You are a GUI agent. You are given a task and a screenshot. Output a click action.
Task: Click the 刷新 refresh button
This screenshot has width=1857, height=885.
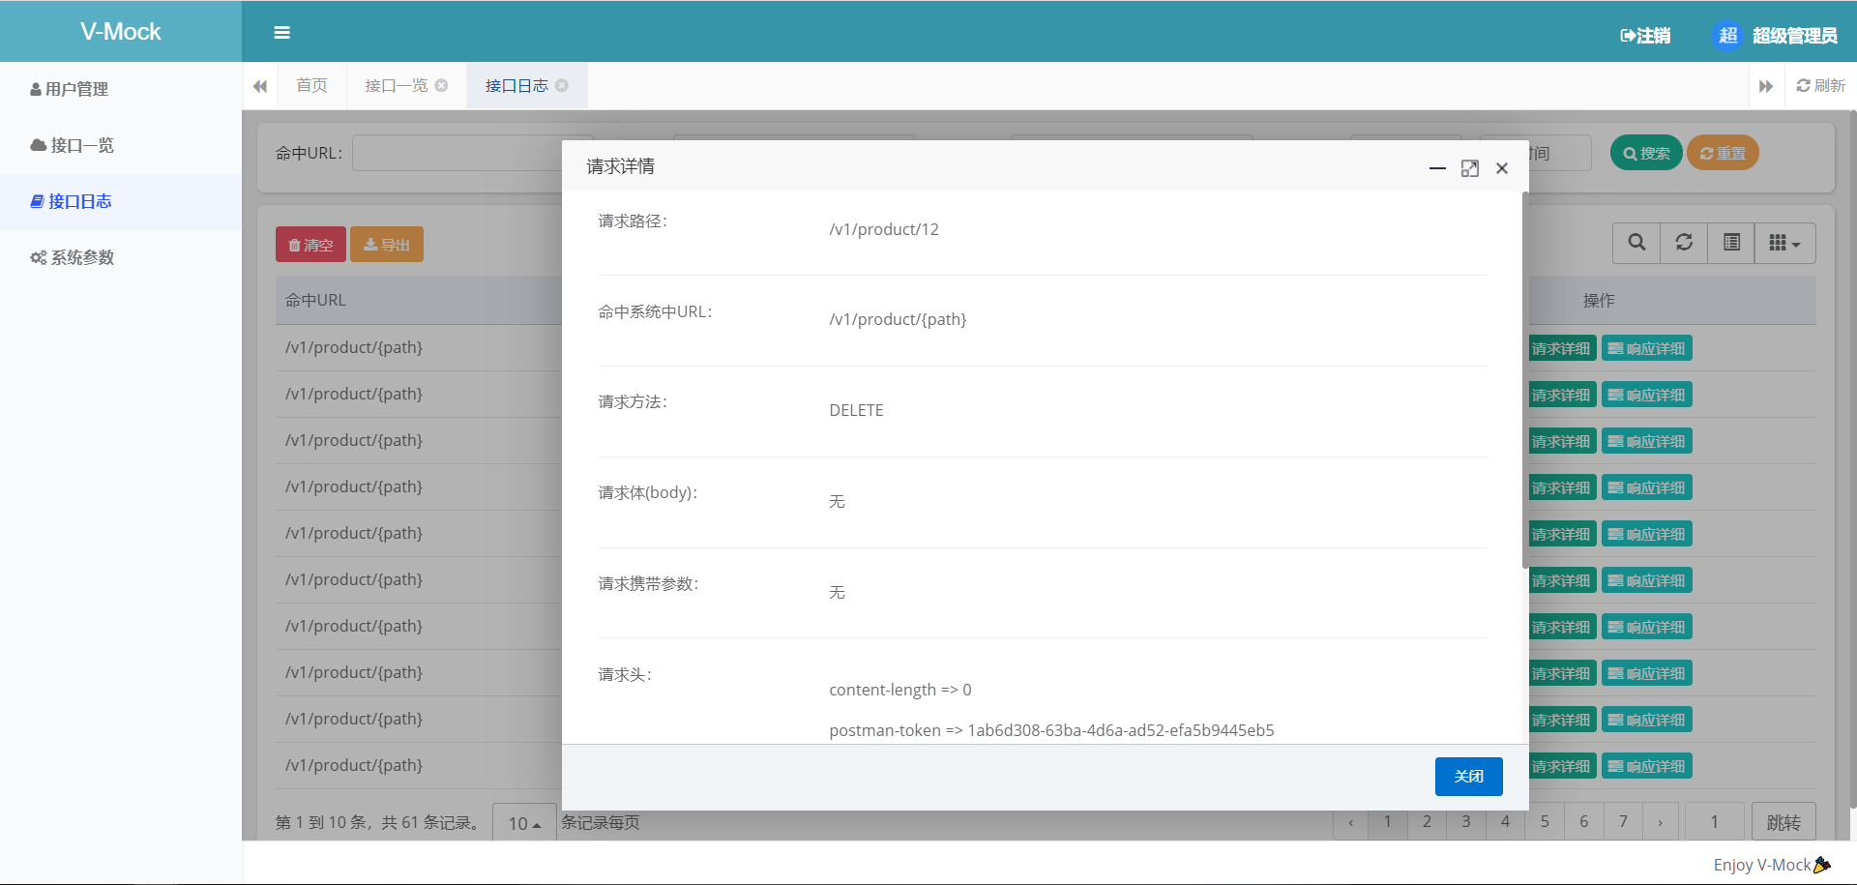pos(1821,86)
